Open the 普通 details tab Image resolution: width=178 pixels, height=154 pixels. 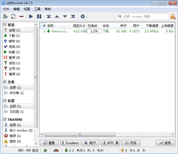click(x=49, y=143)
